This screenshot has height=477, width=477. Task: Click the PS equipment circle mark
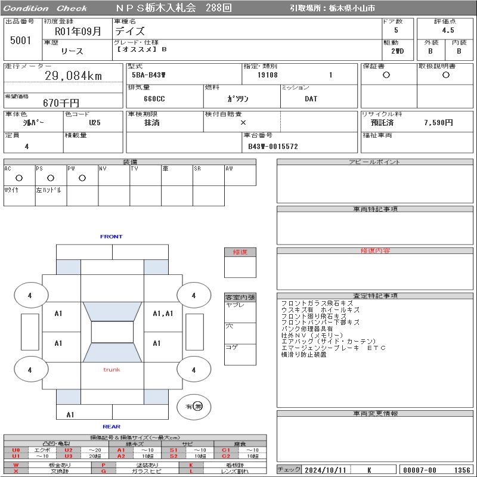tap(51, 178)
